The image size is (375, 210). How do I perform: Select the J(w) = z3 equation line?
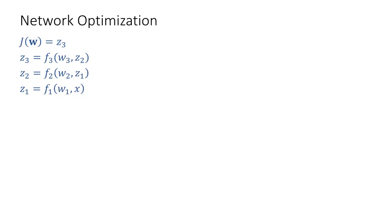click(43, 43)
